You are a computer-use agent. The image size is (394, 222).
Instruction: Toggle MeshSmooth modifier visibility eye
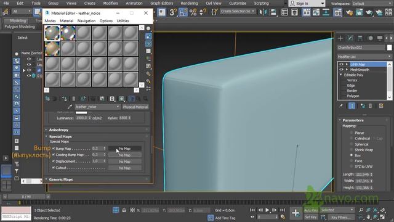pos(341,70)
